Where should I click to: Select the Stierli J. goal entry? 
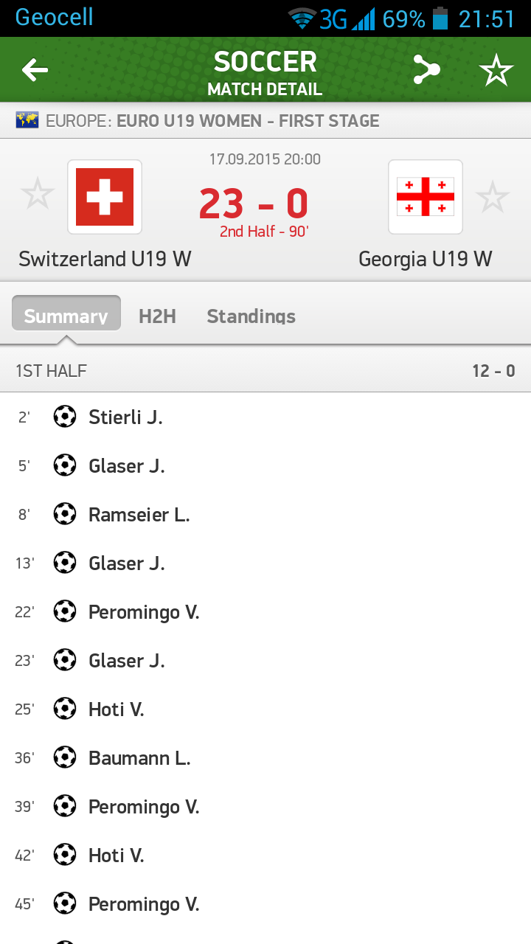click(x=125, y=417)
